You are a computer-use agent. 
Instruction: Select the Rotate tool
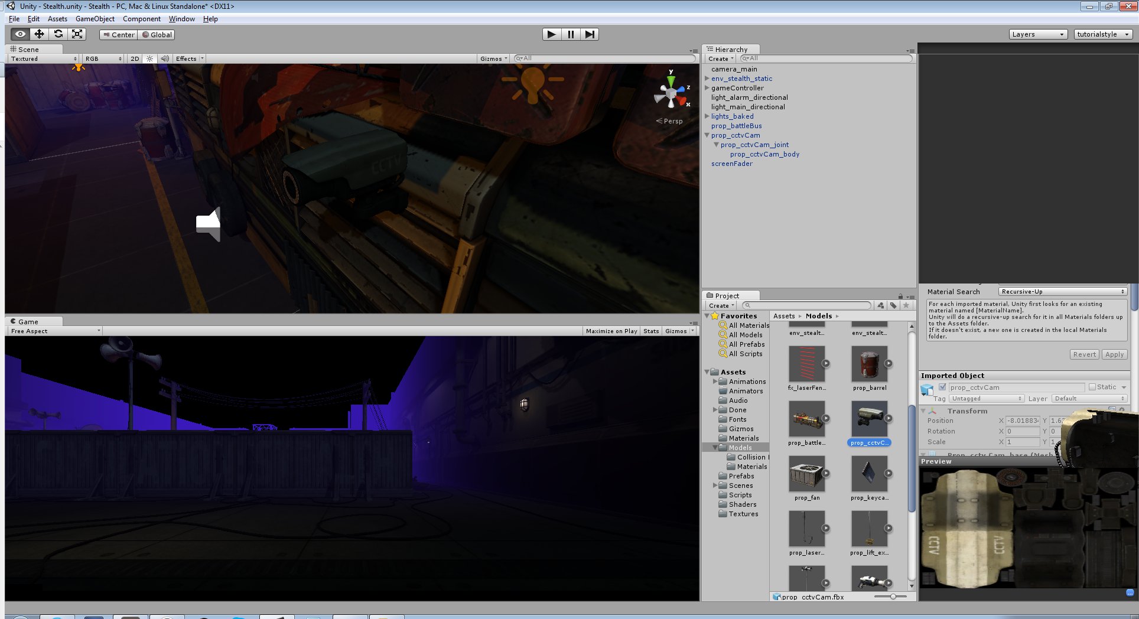pos(58,34)
